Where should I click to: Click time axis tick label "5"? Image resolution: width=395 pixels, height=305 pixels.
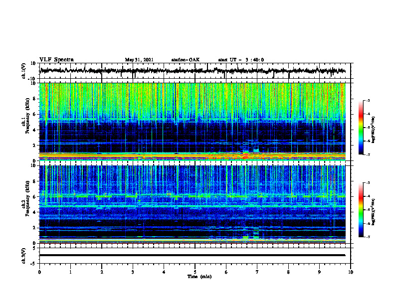pos(195,272)
